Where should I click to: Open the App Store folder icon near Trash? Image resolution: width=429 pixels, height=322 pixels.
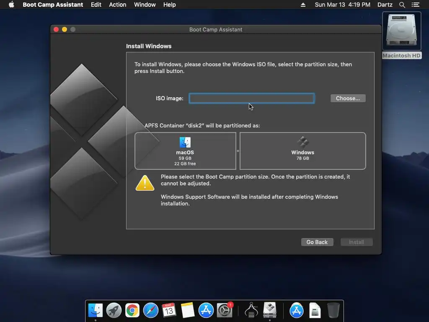(297, 310)
